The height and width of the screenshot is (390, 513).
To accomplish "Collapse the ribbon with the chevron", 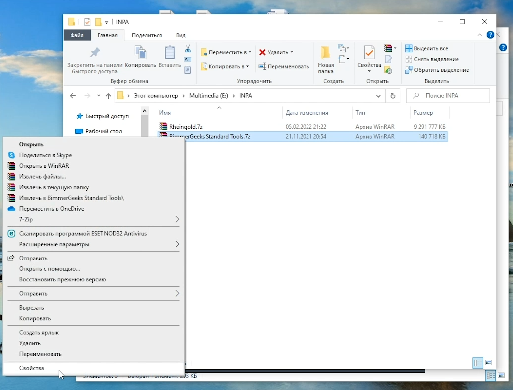I will coord(479,35).
